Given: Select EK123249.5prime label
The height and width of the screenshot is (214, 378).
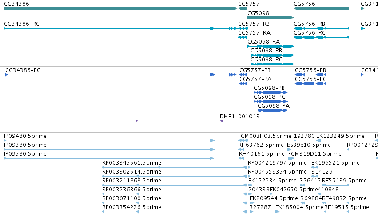Looking at the screenshot, I should 340,136.
